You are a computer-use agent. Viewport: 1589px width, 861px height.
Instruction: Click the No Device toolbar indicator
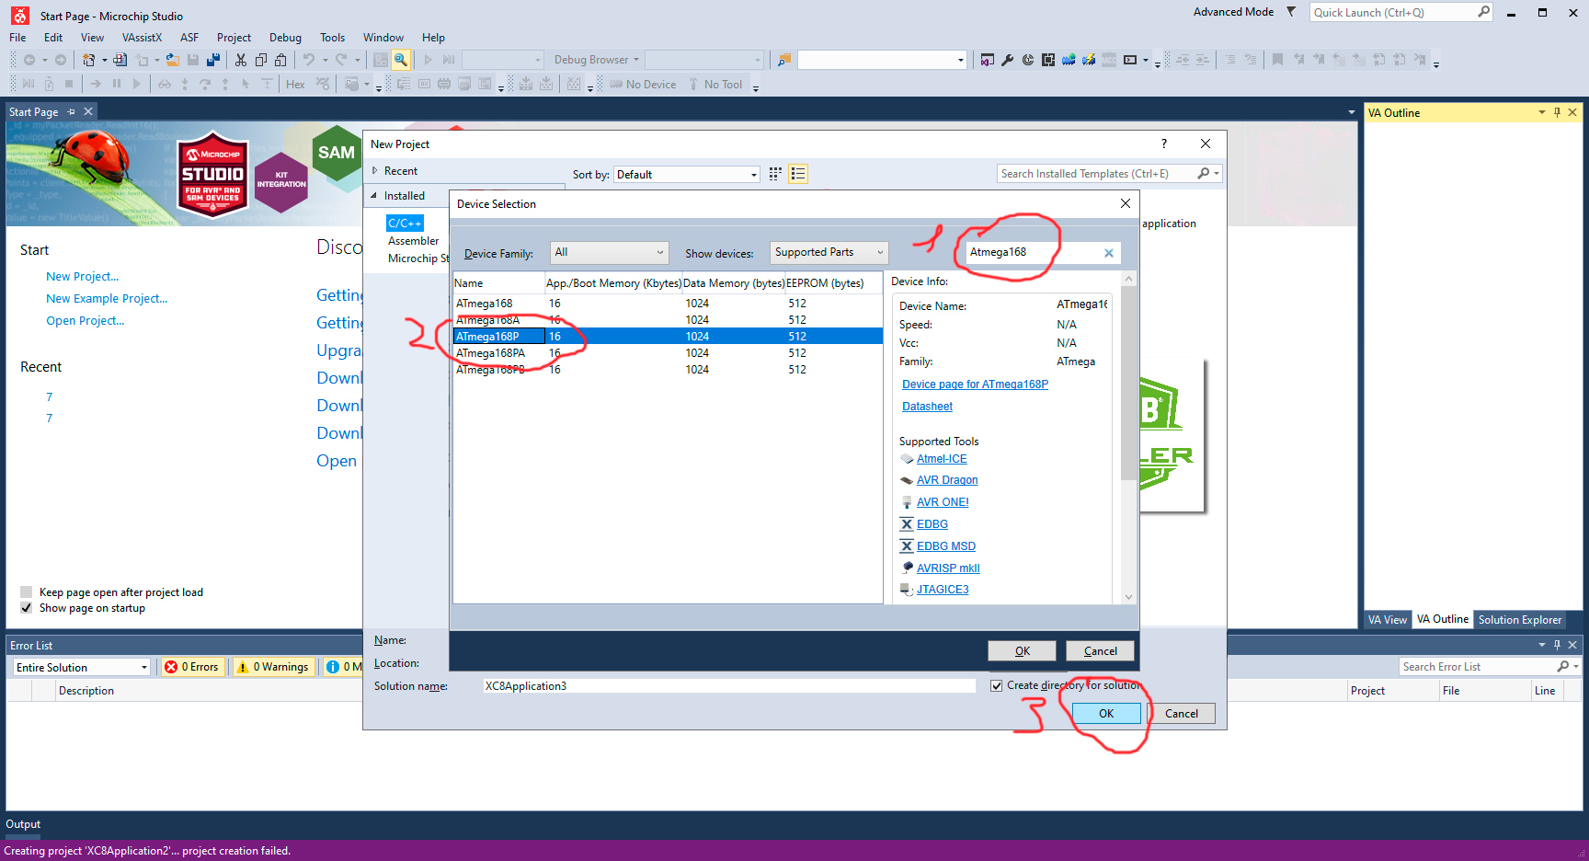643,85
